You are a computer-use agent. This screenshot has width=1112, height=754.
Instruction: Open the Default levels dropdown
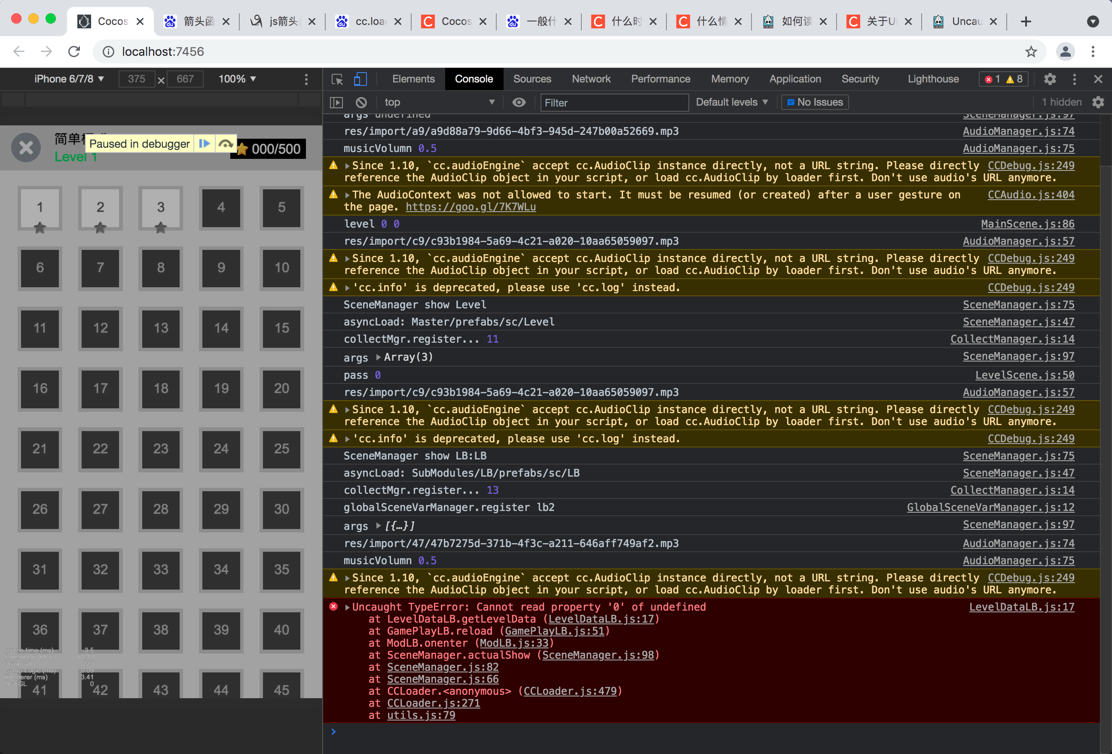click(x=731, y=102)
